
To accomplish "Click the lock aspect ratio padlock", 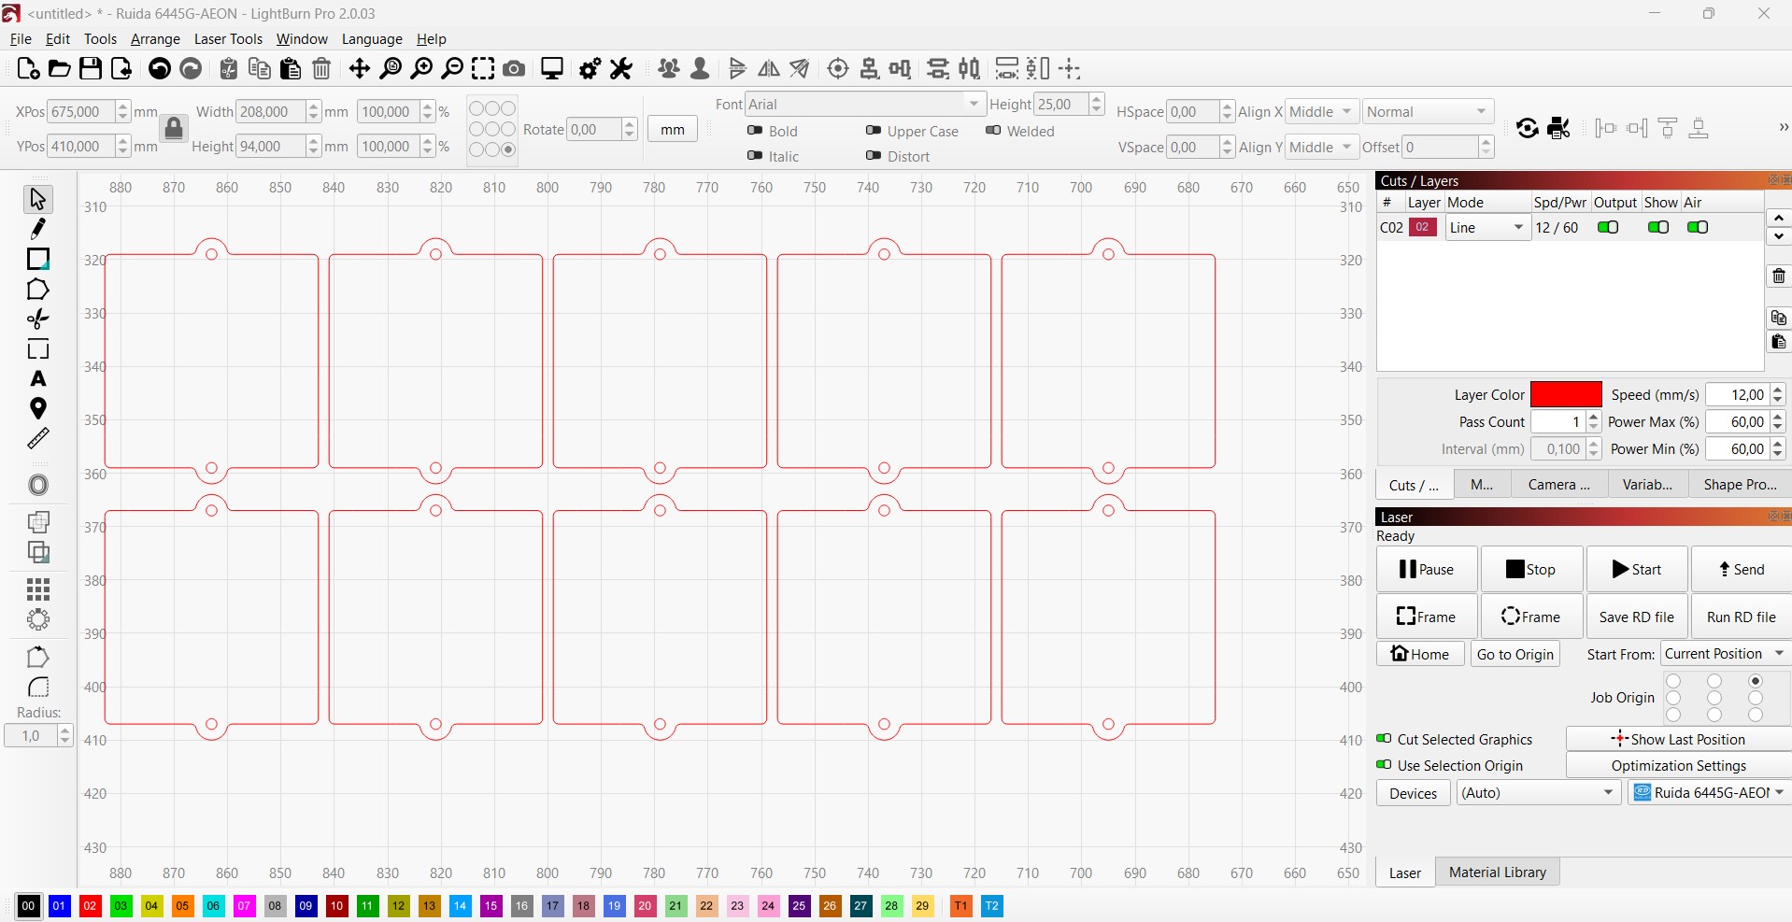I will (x=174, y=128).
